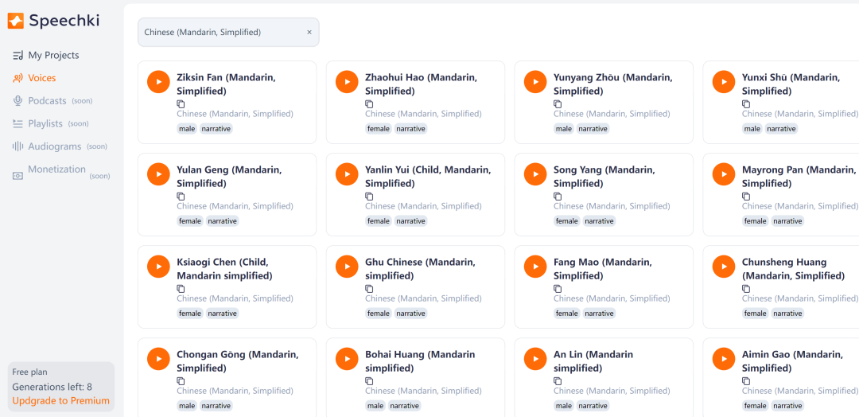Click the Speechki logo icon
Image resolution: width=859 pixels, height=417 pixels.
16,21
